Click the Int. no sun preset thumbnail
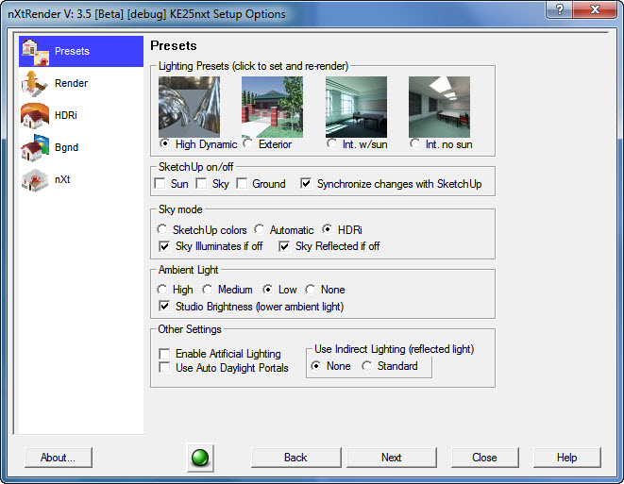This screenshot has width=624, height=484. 439,107
